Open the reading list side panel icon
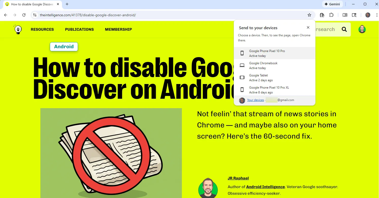Screen dimensions: 379x198 (345, 15)
